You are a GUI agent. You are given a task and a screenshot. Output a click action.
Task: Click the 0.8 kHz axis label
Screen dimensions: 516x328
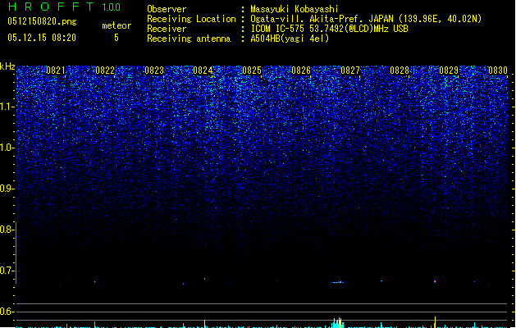(7, 230)
